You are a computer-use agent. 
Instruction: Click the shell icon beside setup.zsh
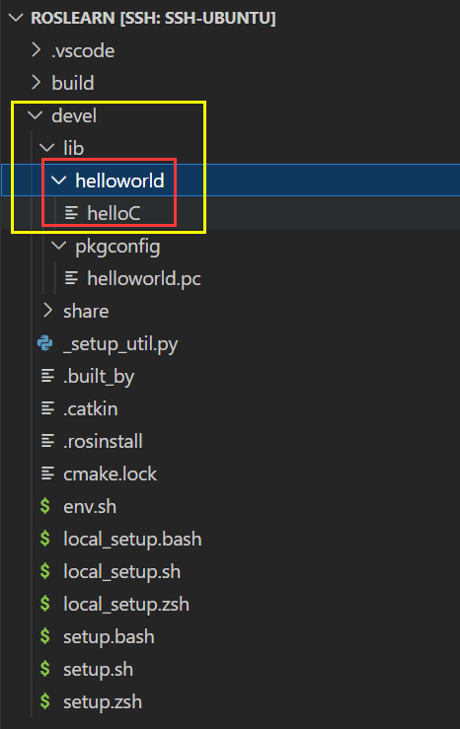coord(45,701)
